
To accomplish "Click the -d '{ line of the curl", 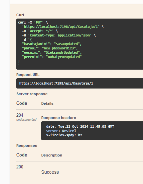I will 27,40.
